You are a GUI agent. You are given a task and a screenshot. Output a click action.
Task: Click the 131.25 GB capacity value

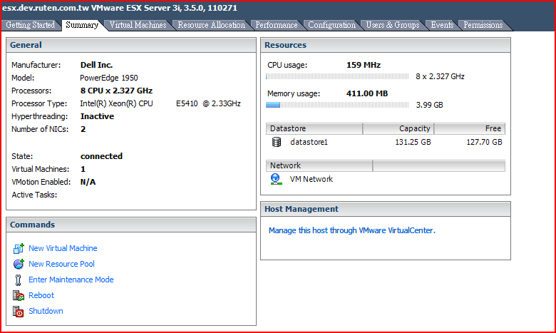(x=413, y=142)
